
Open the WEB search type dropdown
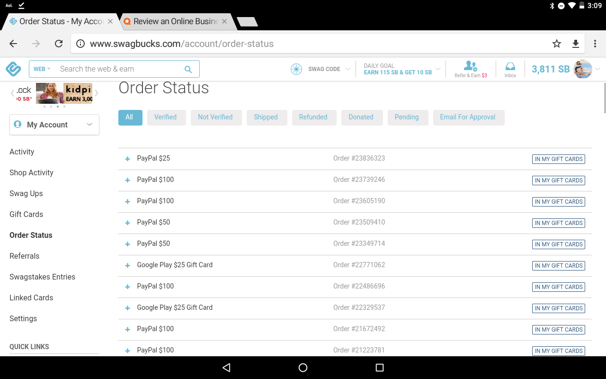pos(42,69)
